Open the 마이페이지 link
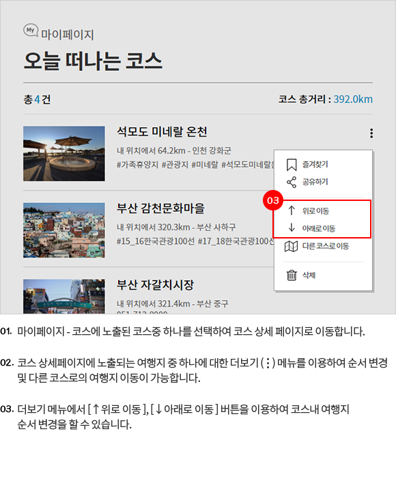396x490 pixels. pyautogui.click(x=68, y=34)
